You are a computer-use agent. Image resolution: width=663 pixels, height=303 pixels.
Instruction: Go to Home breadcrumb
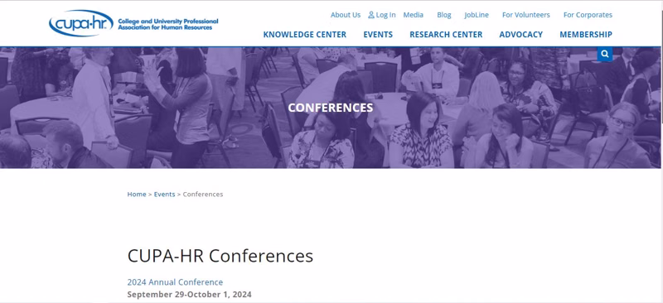(x=137, y=195)
